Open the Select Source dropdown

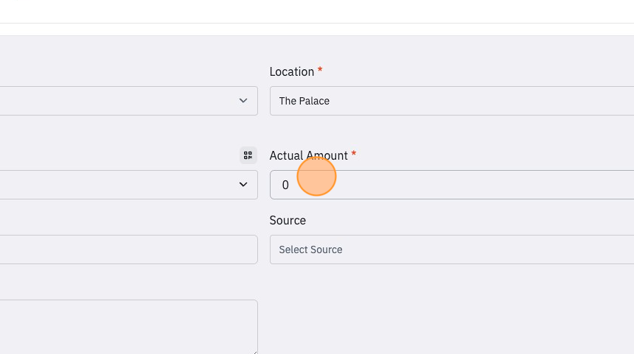pos(452,249)
